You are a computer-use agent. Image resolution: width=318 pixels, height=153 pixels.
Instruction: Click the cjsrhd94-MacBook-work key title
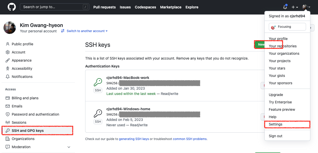[128, 78]
